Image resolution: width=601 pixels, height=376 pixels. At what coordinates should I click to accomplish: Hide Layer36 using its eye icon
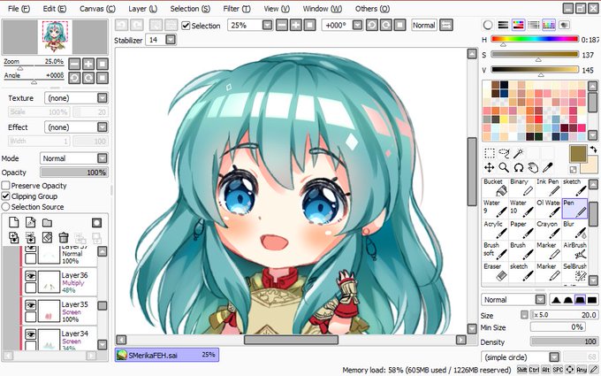click(31, 275)
